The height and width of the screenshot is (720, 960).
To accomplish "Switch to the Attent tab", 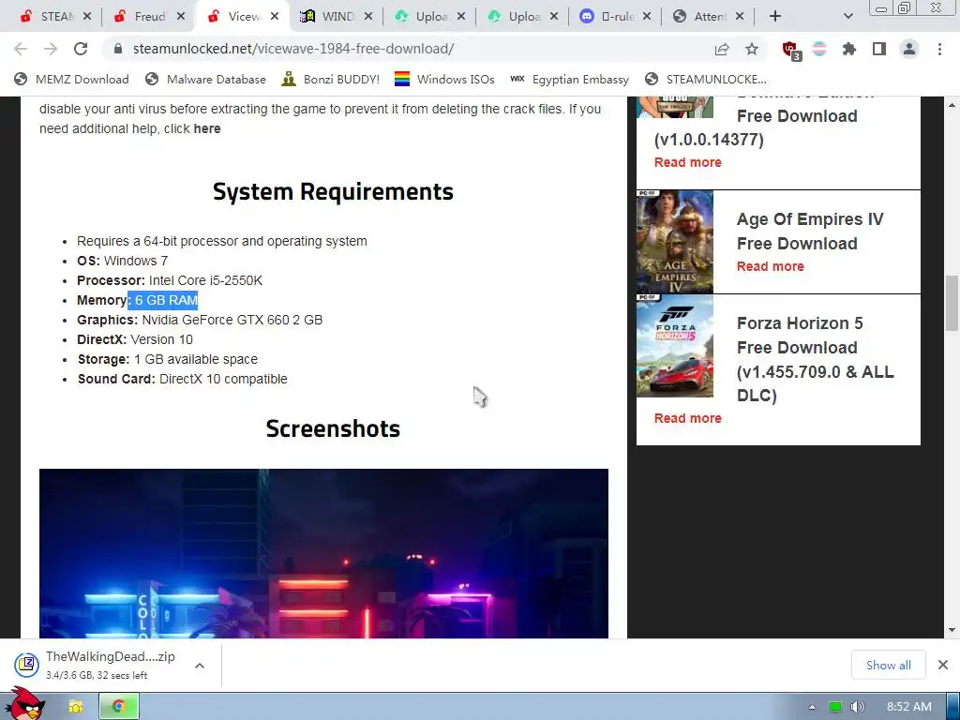I will click(x=709, y=17).
